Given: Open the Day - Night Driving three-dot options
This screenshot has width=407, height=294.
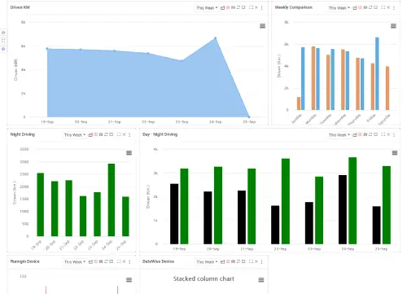Looking at the screenshot, I should 394,134.
